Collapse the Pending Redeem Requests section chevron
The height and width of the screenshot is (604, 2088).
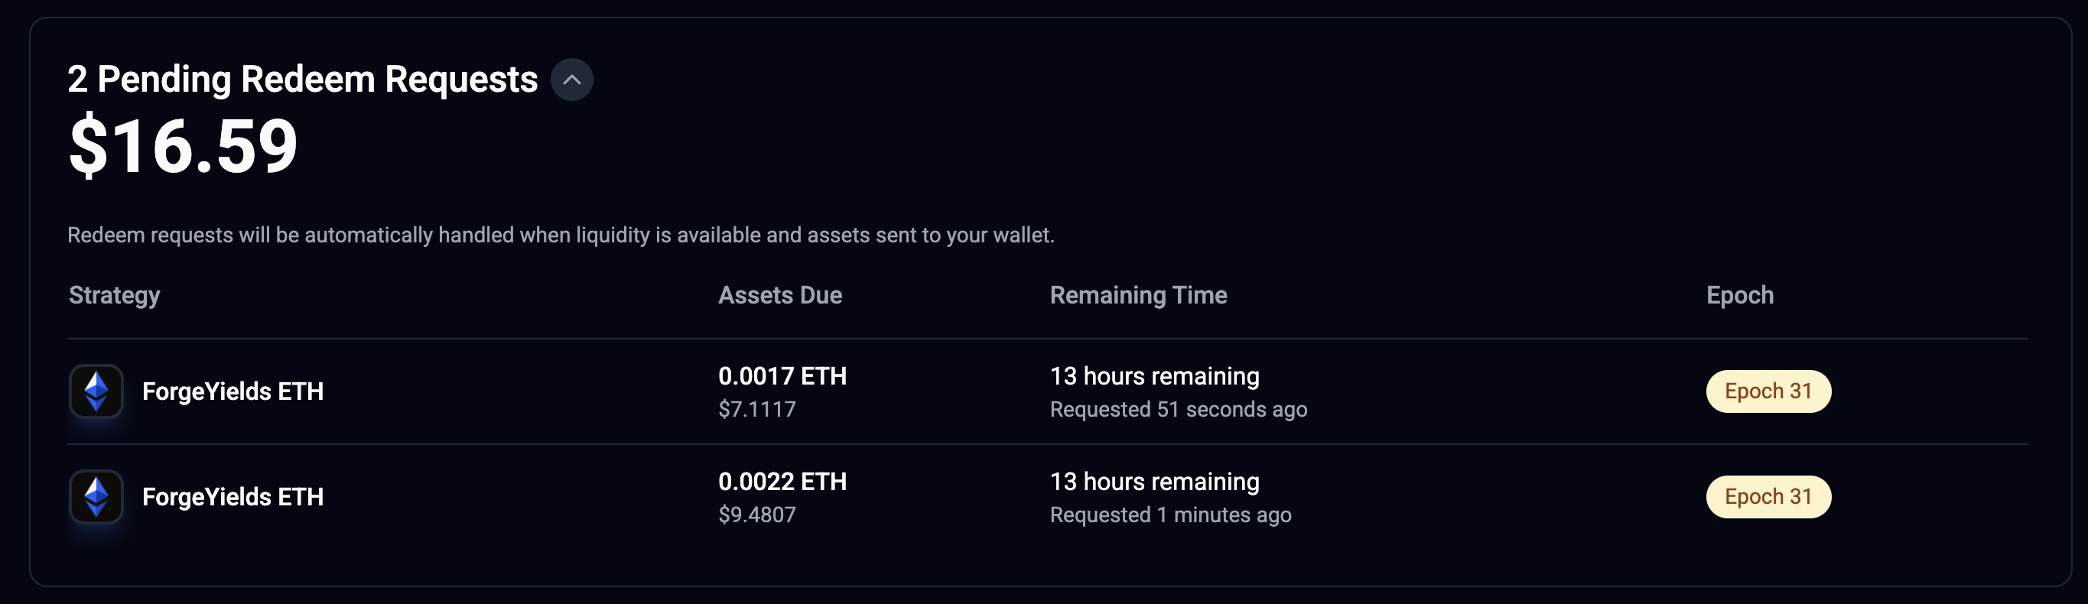(x=571, y=80)
